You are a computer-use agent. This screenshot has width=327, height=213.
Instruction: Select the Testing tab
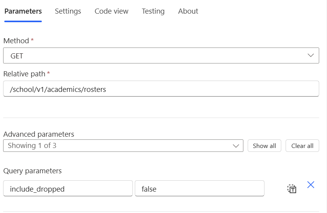pyautogui.click(x=153, y=11)
